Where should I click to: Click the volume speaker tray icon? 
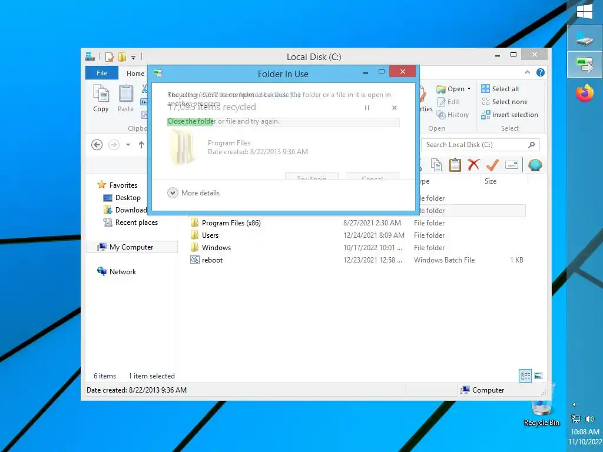tap(590, 419)
